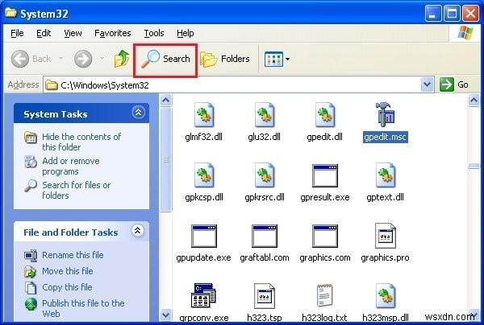The width and height of the screenshot is (484, 325).
Task: Select the gpresult.exe program icon
Action: pos(325,175)
